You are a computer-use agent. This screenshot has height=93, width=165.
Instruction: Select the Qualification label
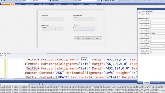pos(45,25)
